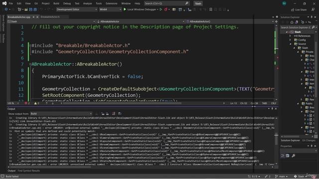Image resolution: width=319 pixels, height=179 pixels.
Task: Click the yellow warning count indicator
Action: (x=37, y=103)
